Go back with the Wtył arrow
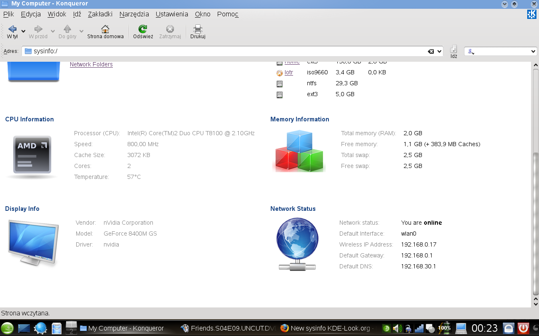The image size is (539, 336). click(x=12, y=32)
